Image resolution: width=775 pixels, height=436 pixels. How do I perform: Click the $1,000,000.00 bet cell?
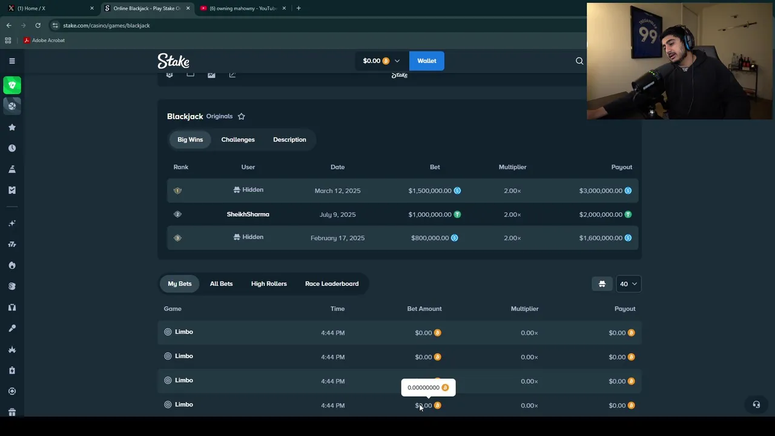[x=435, y=214]
